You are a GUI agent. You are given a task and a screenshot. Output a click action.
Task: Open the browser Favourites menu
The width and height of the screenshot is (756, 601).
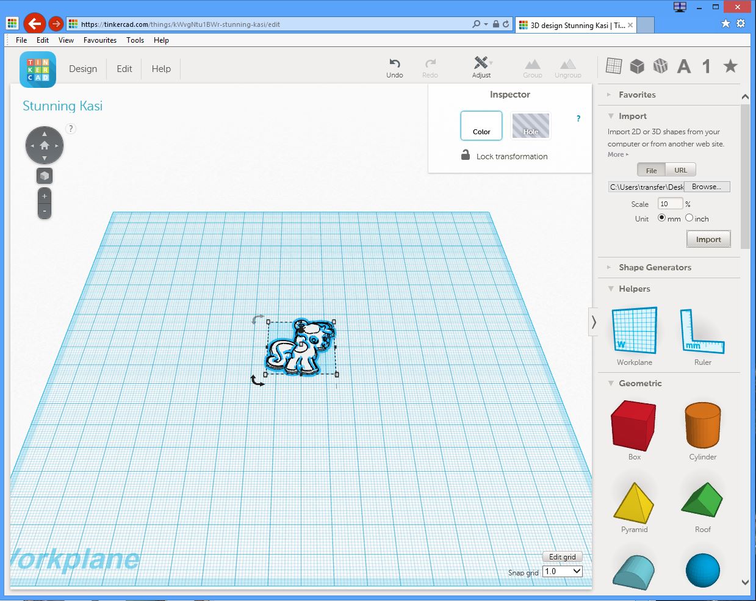(100, 40)
